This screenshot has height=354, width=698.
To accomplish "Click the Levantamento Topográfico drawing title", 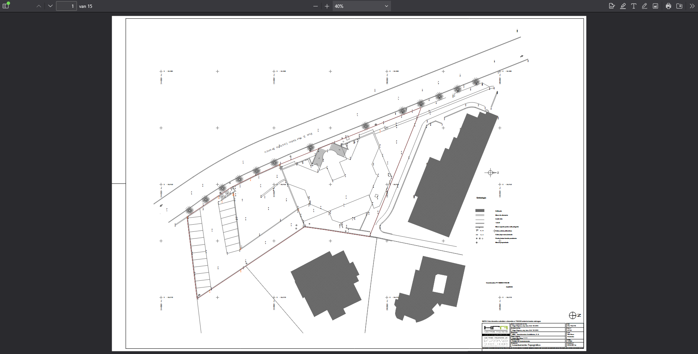I will click(526, 345).
